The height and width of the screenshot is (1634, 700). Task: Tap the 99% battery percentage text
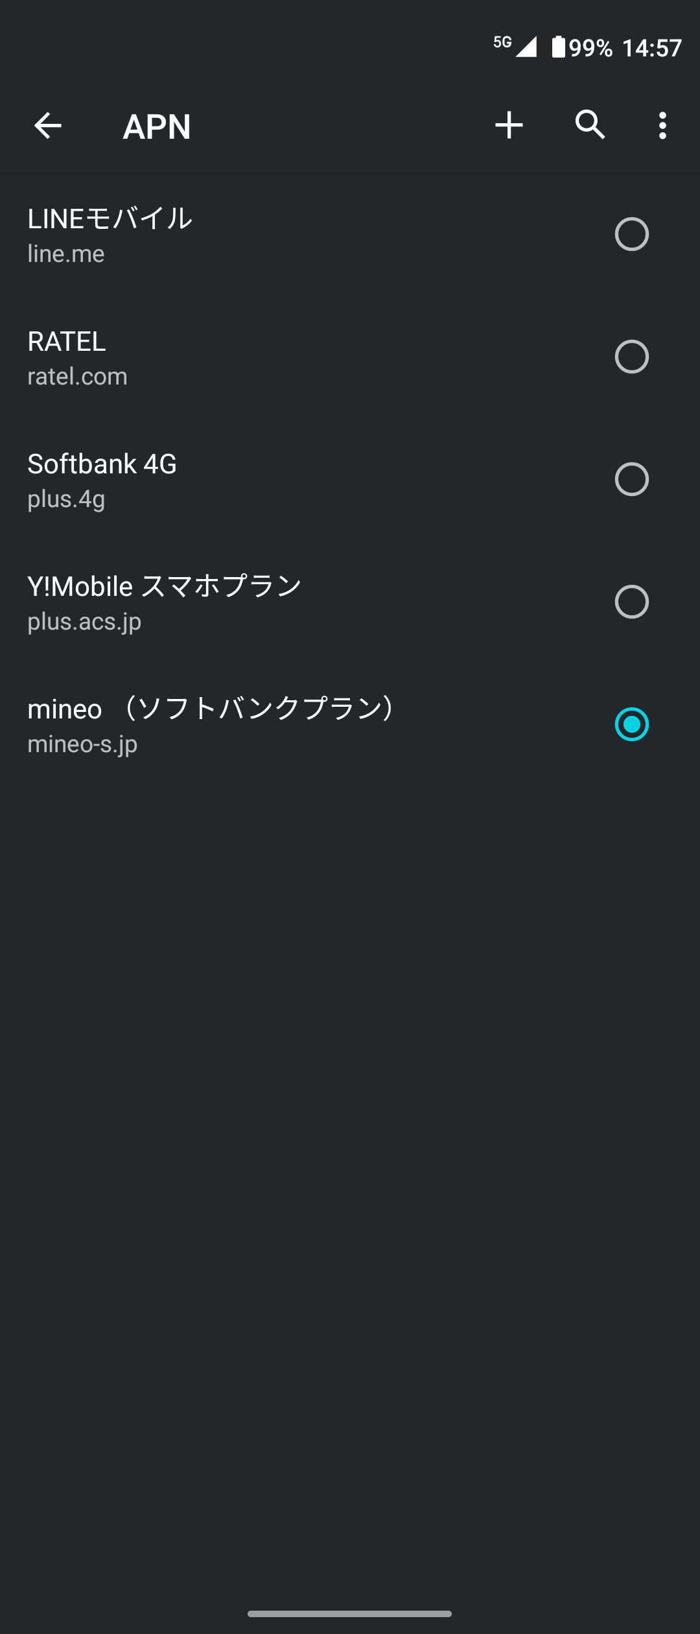(590, 48)
